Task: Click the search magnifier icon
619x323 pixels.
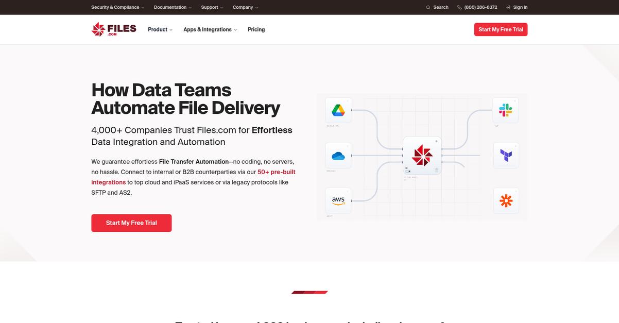Action: click(428, 7)
